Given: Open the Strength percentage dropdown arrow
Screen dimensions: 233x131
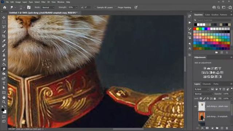Looking at the screenshot, I should [x=76, y=7].
